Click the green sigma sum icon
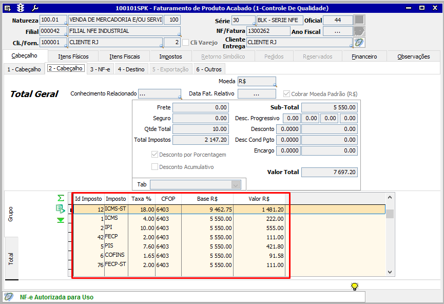The width and height of the screenshot is (444, 304). pos(61,198)
